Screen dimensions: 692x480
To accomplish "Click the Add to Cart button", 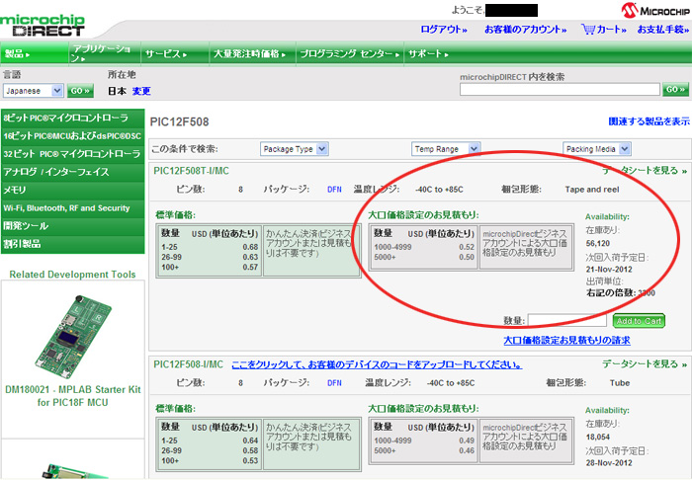I will pos(639,321).
